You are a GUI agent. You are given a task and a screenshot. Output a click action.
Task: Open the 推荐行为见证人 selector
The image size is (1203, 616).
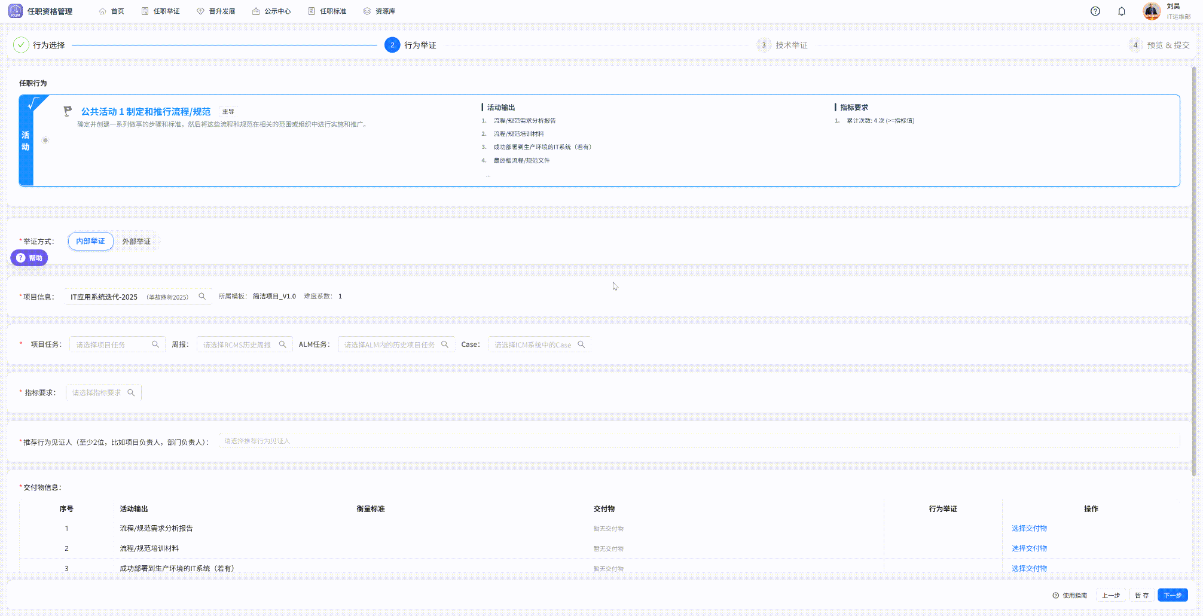698,441
